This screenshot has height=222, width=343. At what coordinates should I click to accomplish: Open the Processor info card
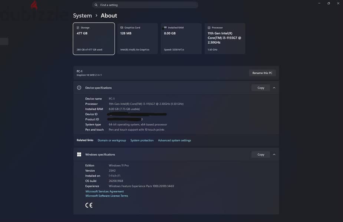pyautogui.click(x=225, y=38)
